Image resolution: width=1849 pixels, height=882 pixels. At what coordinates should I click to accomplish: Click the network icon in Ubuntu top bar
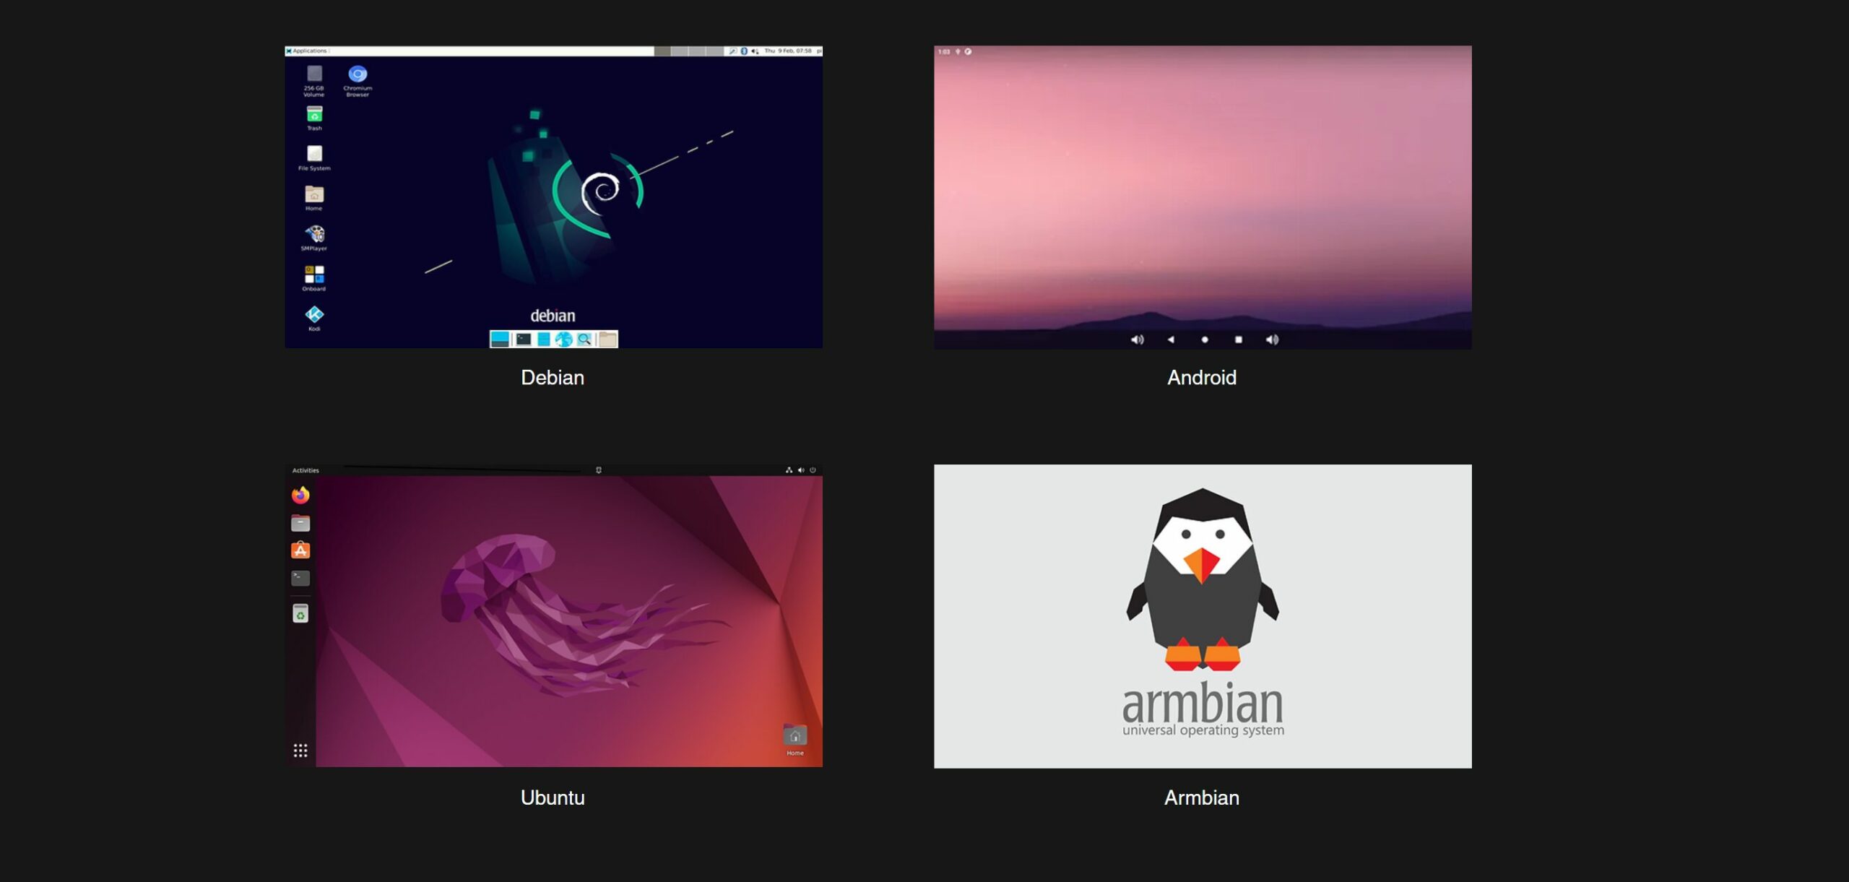tap(789, 470)
